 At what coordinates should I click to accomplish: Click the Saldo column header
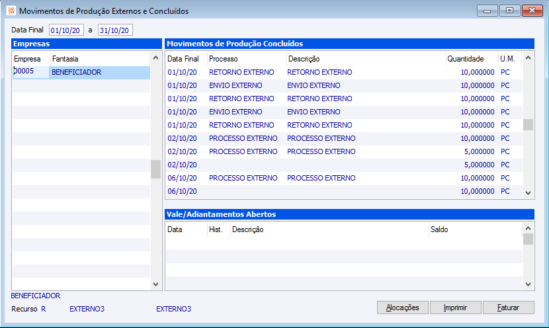[x=476, y=229]
